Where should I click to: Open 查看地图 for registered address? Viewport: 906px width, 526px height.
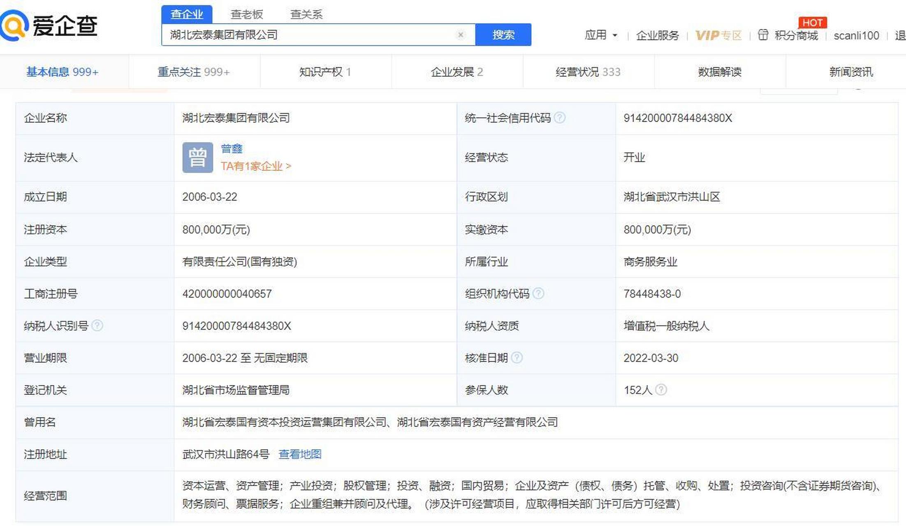click(x=300, y=454)
